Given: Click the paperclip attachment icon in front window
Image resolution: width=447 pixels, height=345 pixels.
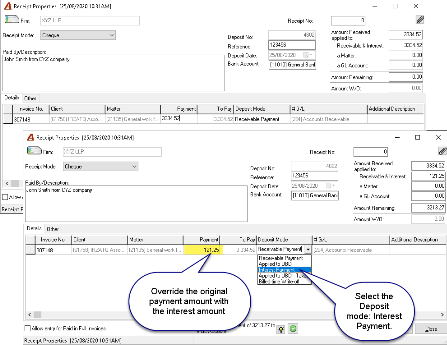Looking at the screenshot, I should 442,151.
